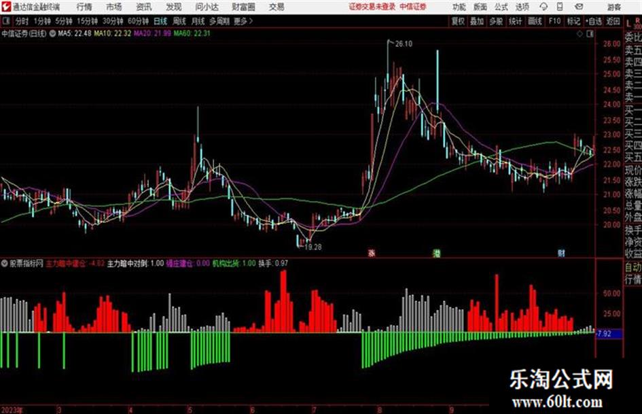Click the 游客 guest account label
The height and width of the screenshot is (414, 642).
click(x=613, y=7)
